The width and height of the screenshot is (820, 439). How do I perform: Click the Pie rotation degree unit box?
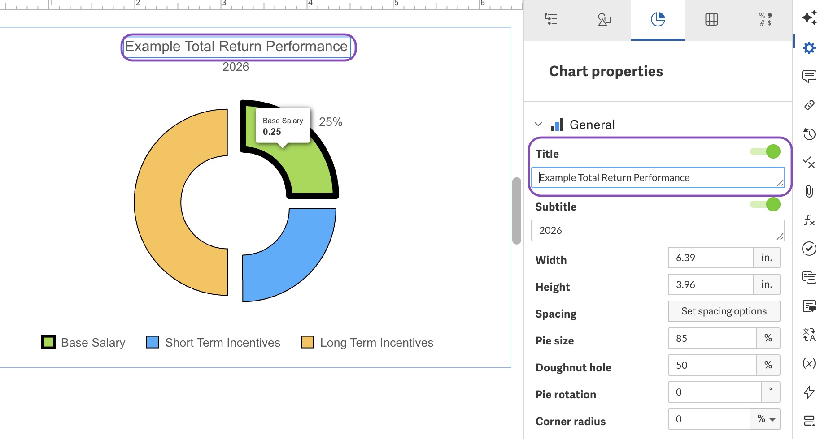click(x=771, y=392)
